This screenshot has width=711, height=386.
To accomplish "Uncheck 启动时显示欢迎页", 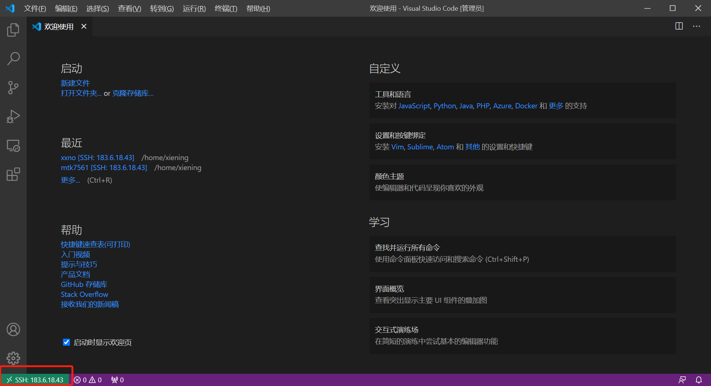I will pyautogui.click(x=66, y=342).
